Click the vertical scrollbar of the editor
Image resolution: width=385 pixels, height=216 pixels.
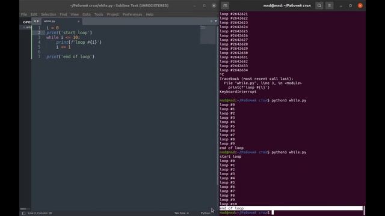(x=217, y=106)
